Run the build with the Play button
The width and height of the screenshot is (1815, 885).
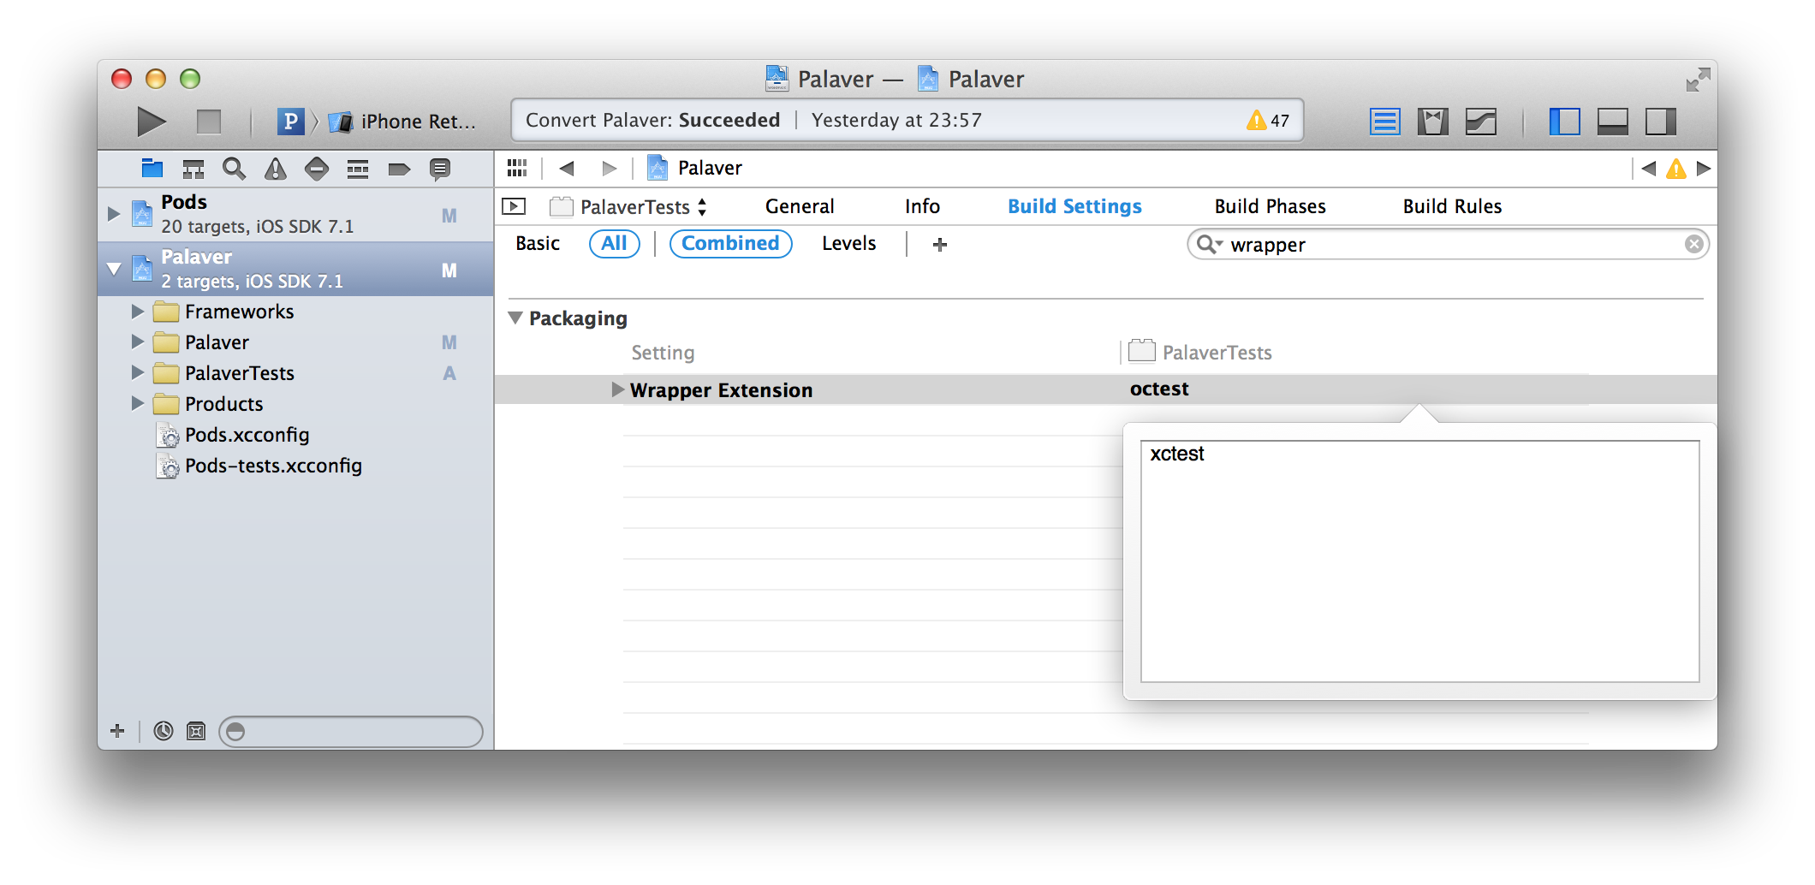click(152, 122)
